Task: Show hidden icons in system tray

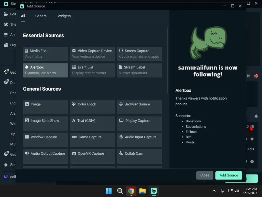Action: [x=214, y=191]
